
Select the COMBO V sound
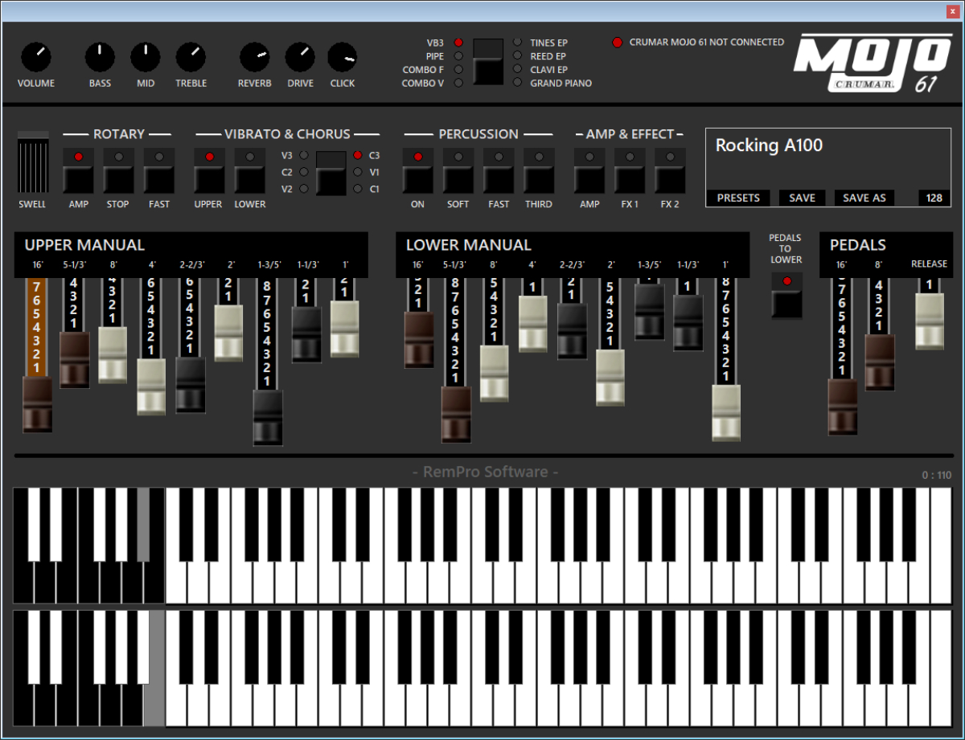point(458,83)
